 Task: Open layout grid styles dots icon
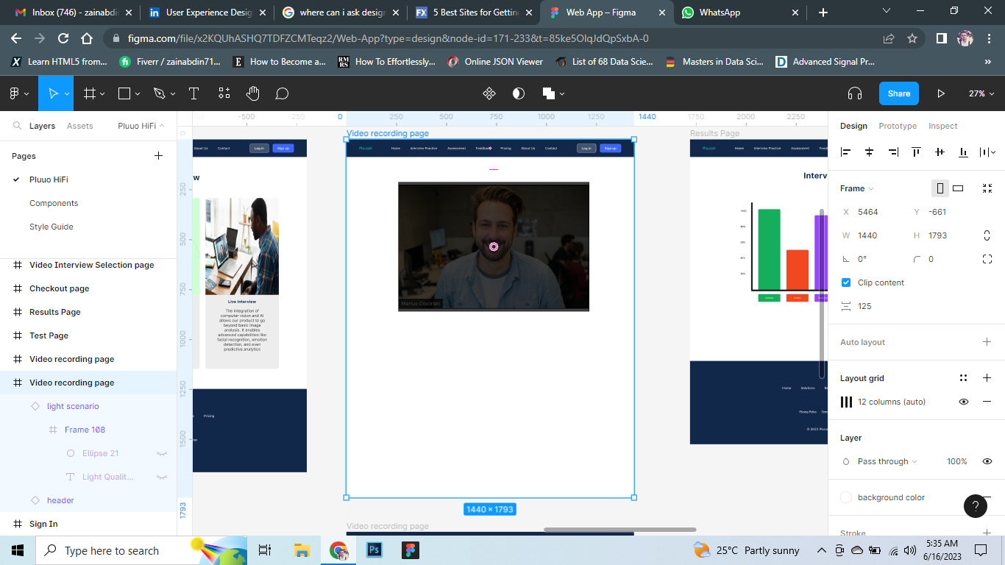tap(963, 378)
